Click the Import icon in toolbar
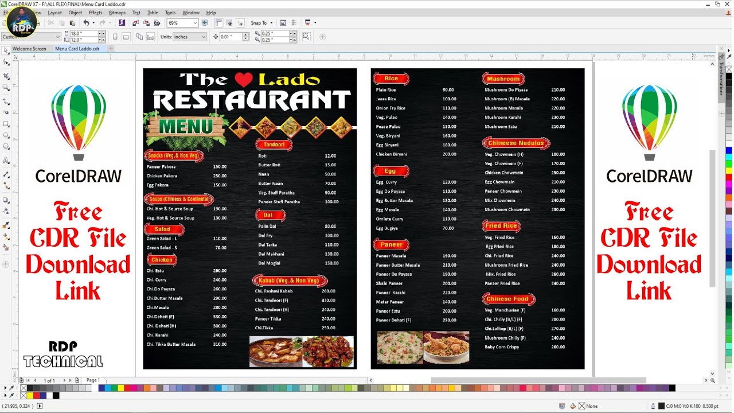The height and width of the screenshot is (413, 734). [135, 23]
